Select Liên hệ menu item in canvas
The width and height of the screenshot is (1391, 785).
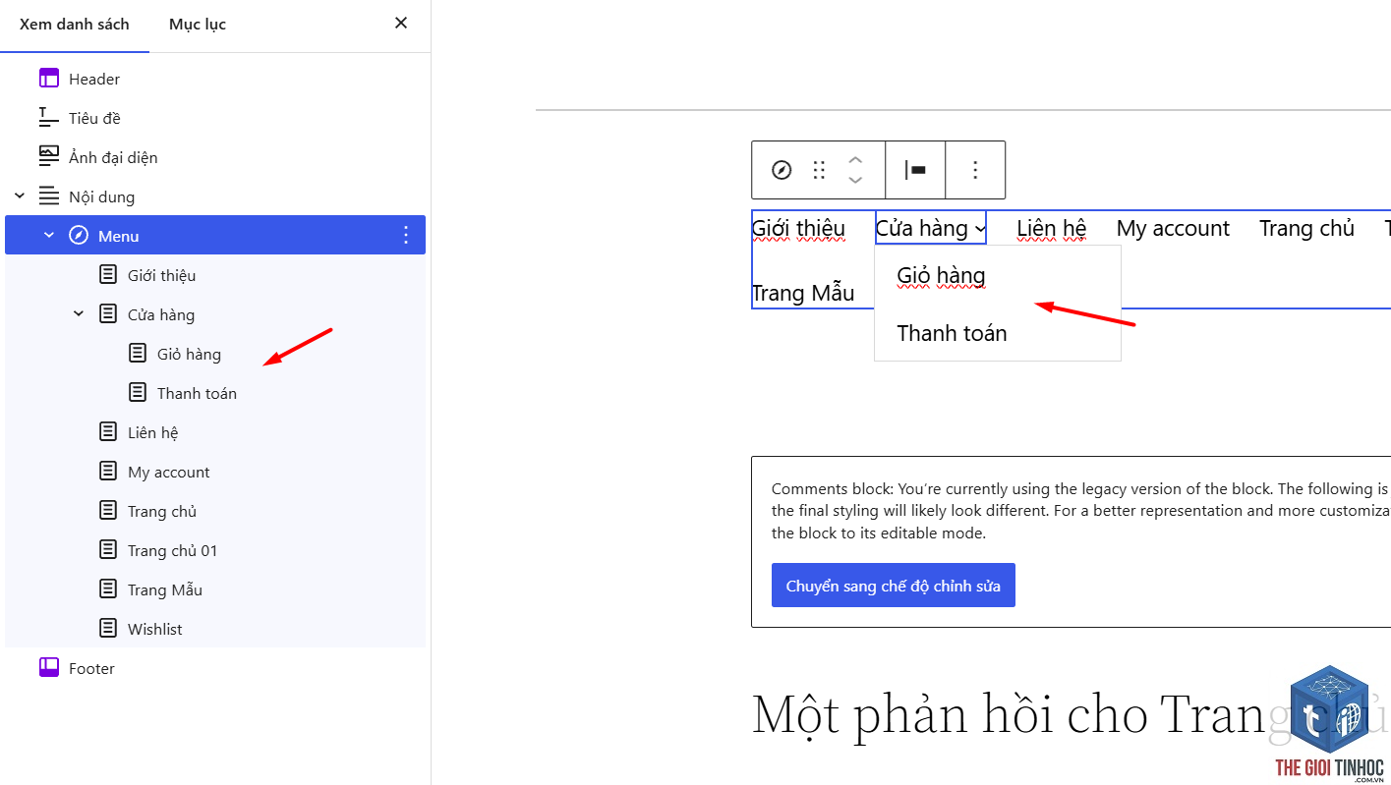coord(1052,228)
